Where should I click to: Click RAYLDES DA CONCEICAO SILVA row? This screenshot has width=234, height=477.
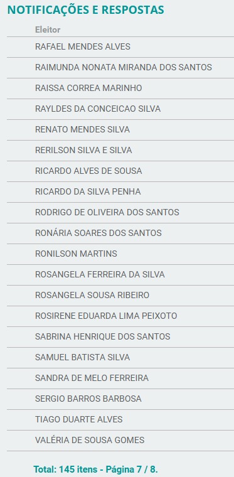(120, 109)
